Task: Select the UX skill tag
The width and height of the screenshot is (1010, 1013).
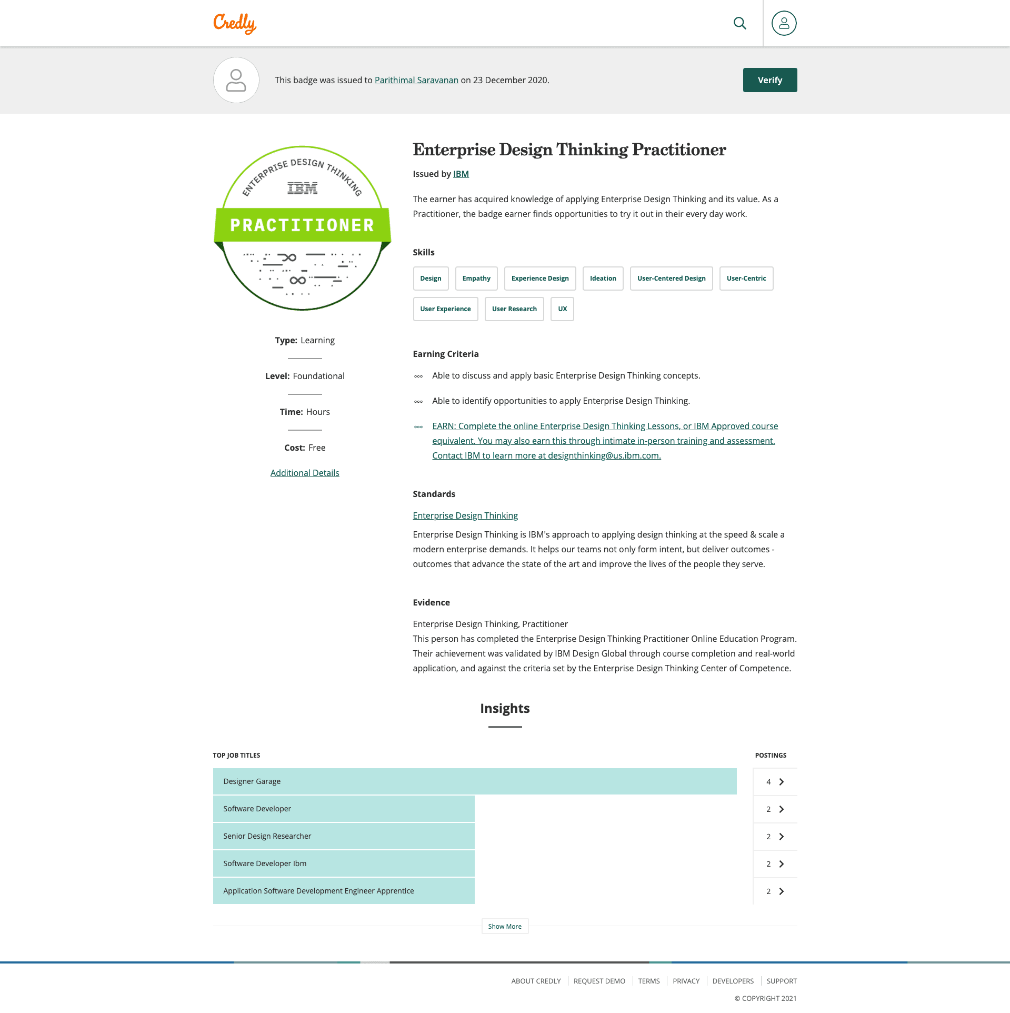Action: pos(562,309)
